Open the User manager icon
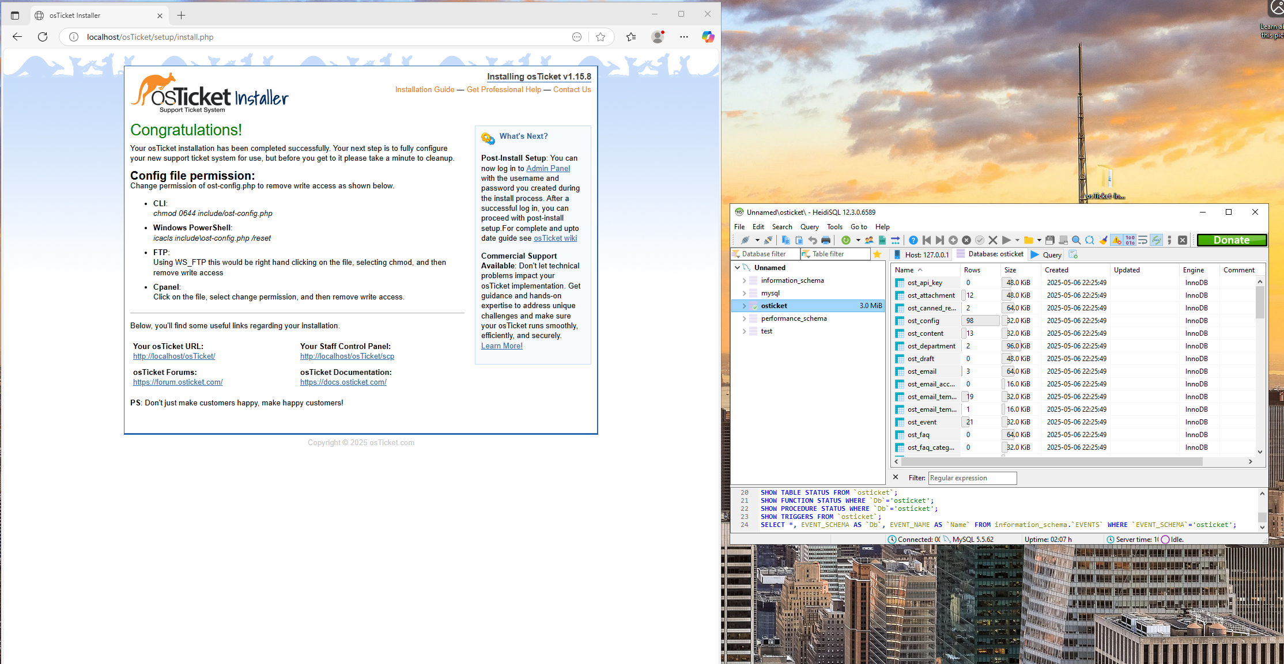 869,240
